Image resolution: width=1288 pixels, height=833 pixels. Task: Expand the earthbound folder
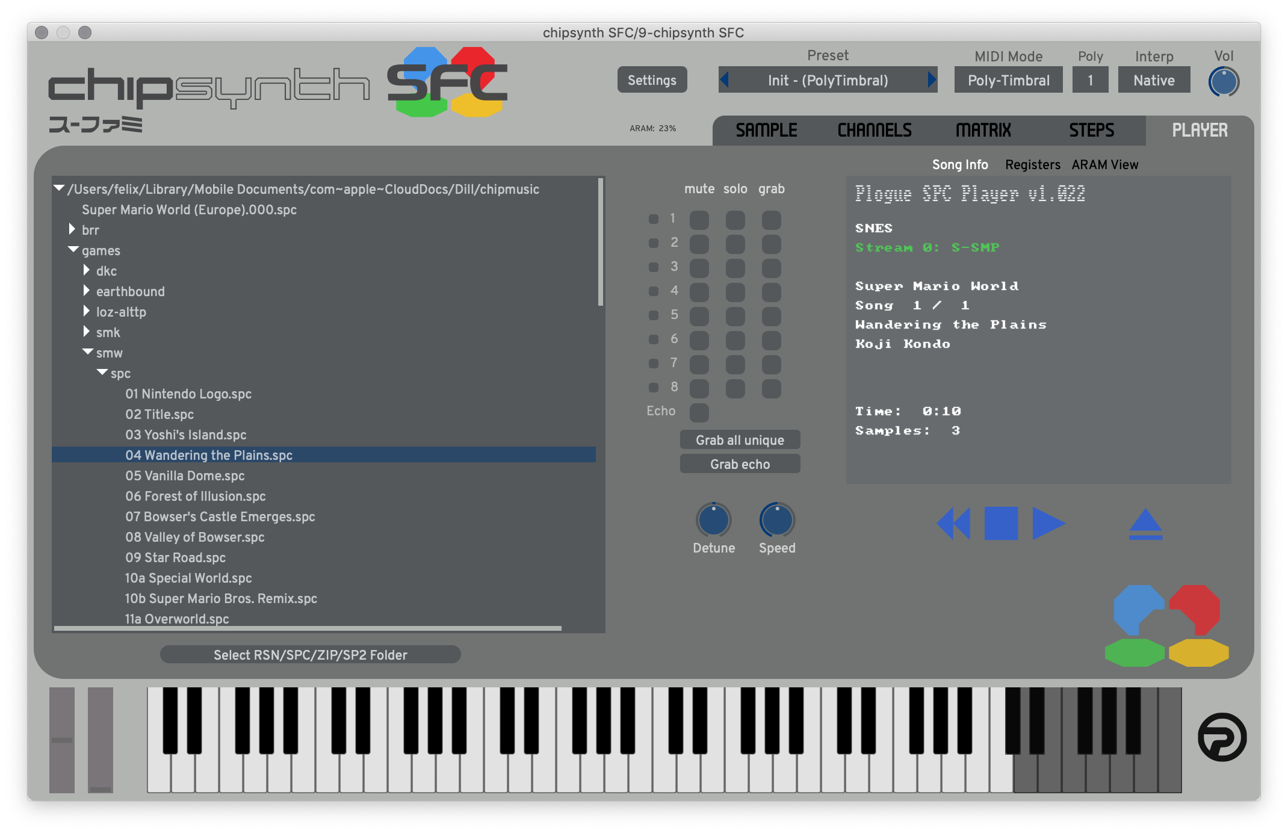pos(87,291)
